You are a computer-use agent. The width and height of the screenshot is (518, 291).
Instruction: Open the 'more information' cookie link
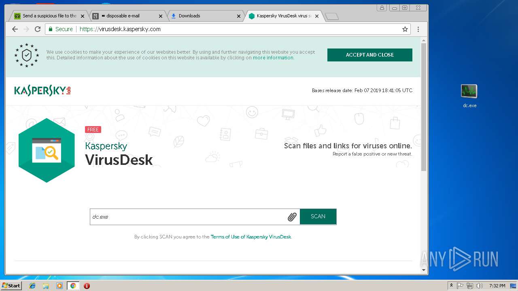tap(273, 58)
